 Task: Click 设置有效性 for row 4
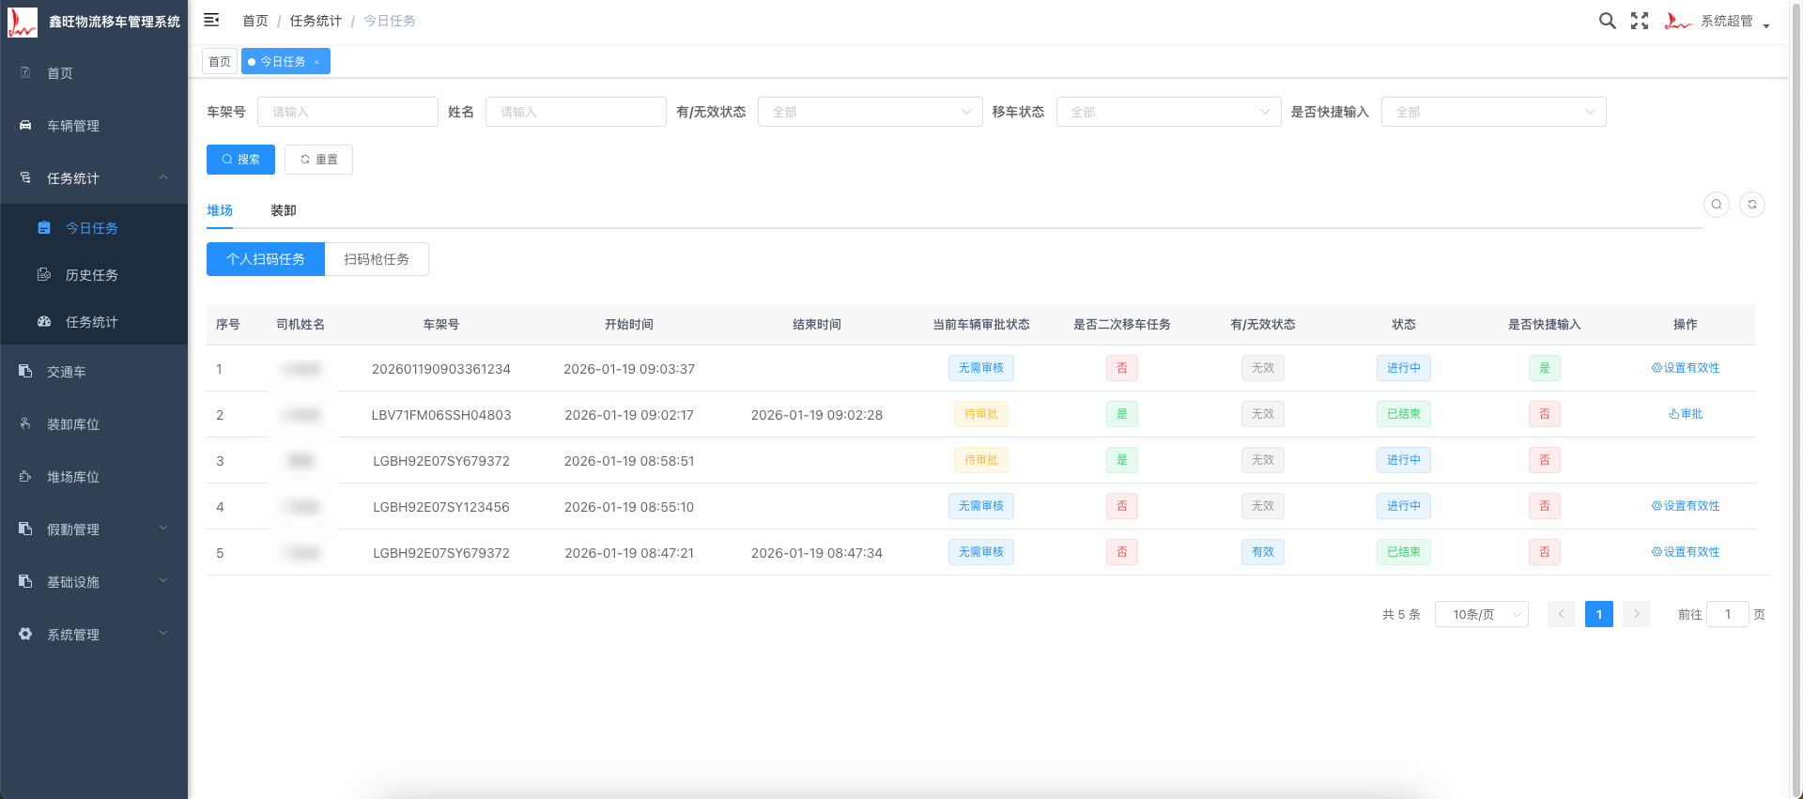point(1686,506)
